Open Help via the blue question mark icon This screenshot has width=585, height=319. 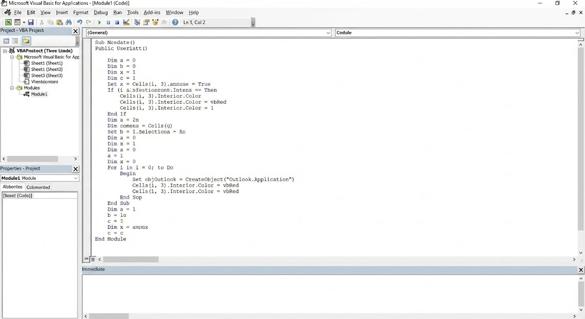[x=175, y=22]
